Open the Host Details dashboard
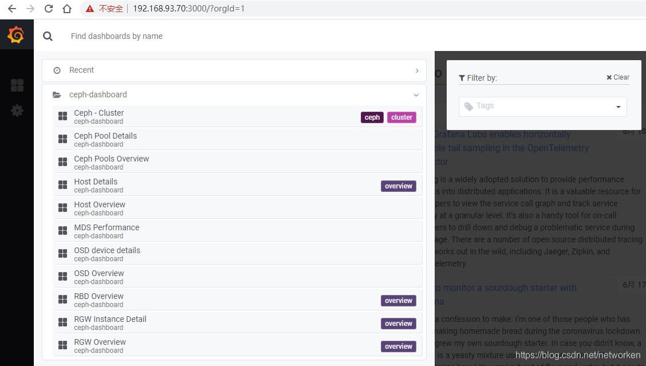The height and width of the screenshot is (366, 646). 238,185
